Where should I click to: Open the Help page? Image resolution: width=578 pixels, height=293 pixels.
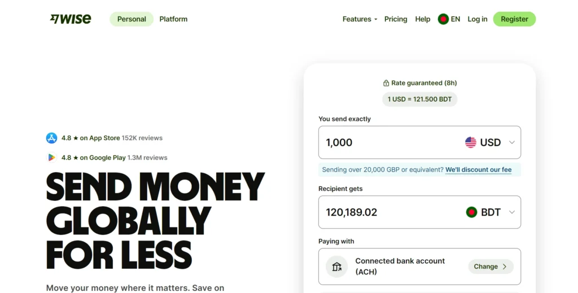[423, 19]
